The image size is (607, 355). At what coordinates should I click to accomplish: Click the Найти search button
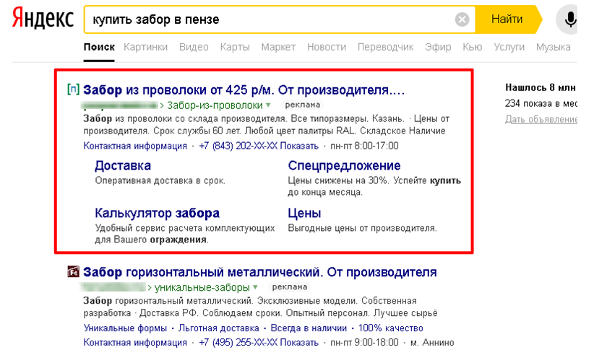[507, 19]
